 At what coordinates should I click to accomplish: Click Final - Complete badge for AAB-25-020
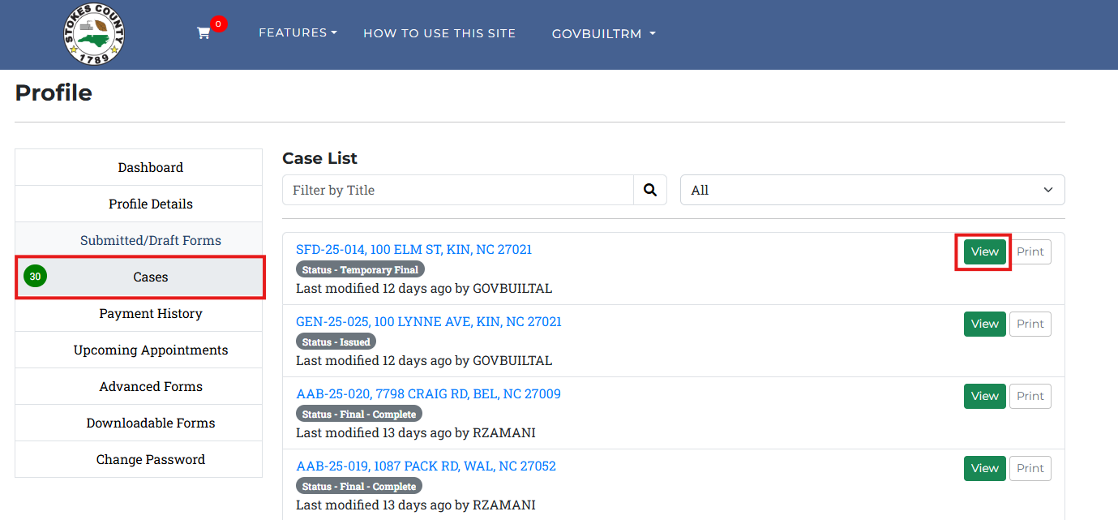click(x=359, y=414)
